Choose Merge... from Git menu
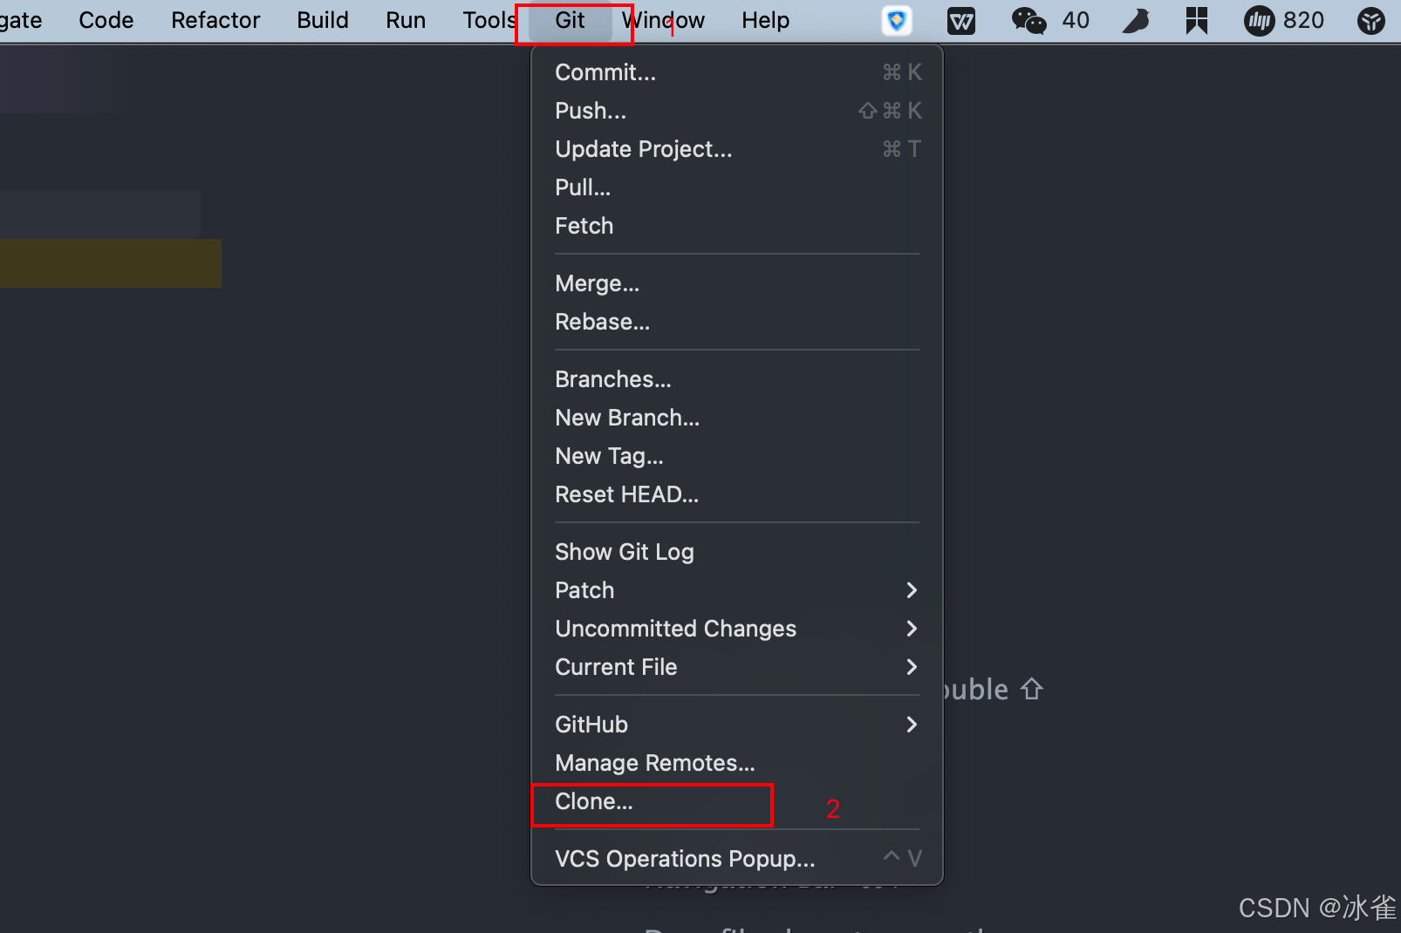Screen dimensions: 1401x933 coord(737,283)
